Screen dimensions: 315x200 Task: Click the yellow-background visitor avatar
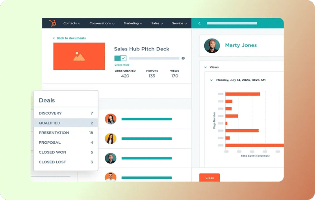(111, 139)
